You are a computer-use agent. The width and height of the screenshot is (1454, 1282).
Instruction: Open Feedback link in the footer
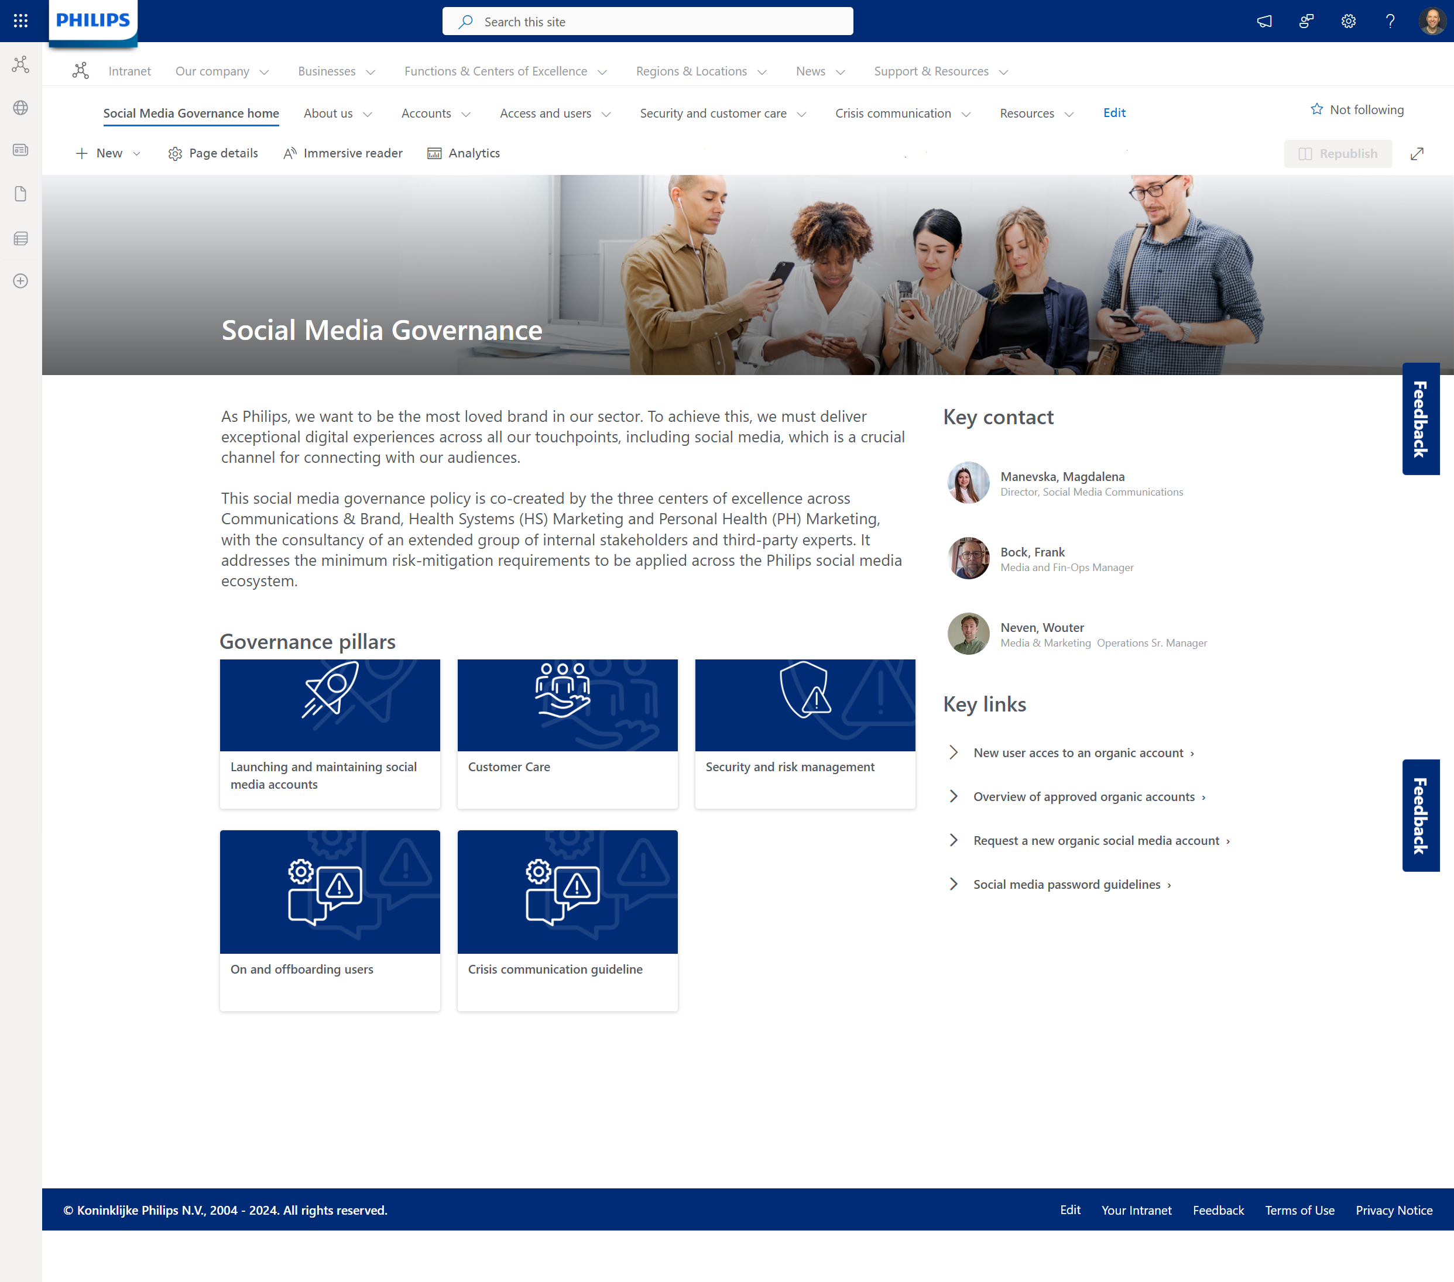click(x=1218, y=1210)
